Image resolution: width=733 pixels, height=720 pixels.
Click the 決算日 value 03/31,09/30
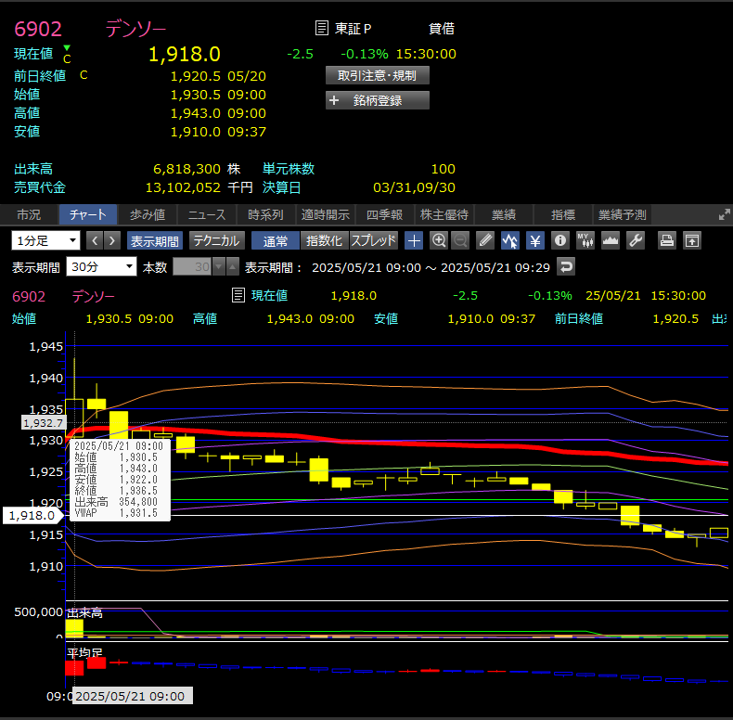(x=414, y=187)
